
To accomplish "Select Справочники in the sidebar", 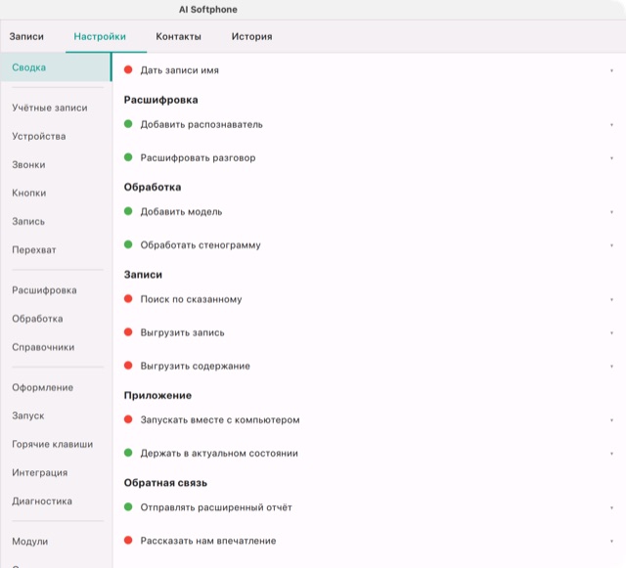I will (43, 347).
